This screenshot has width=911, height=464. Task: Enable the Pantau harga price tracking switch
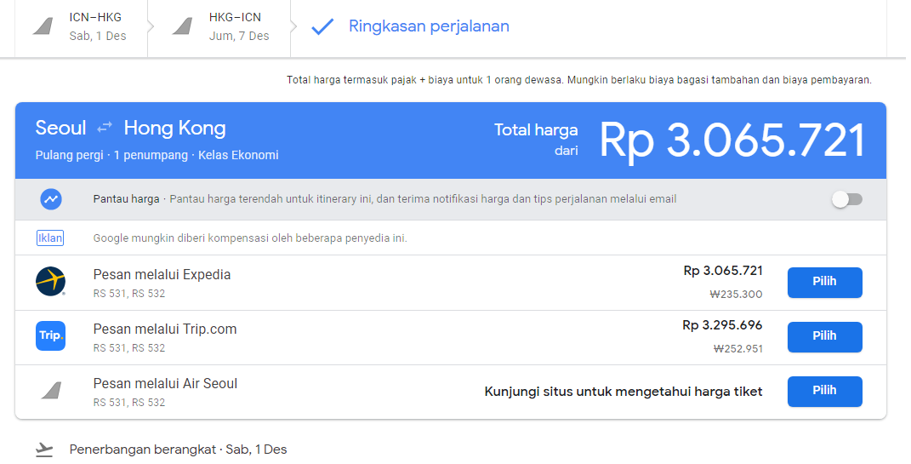pos(847,199)
